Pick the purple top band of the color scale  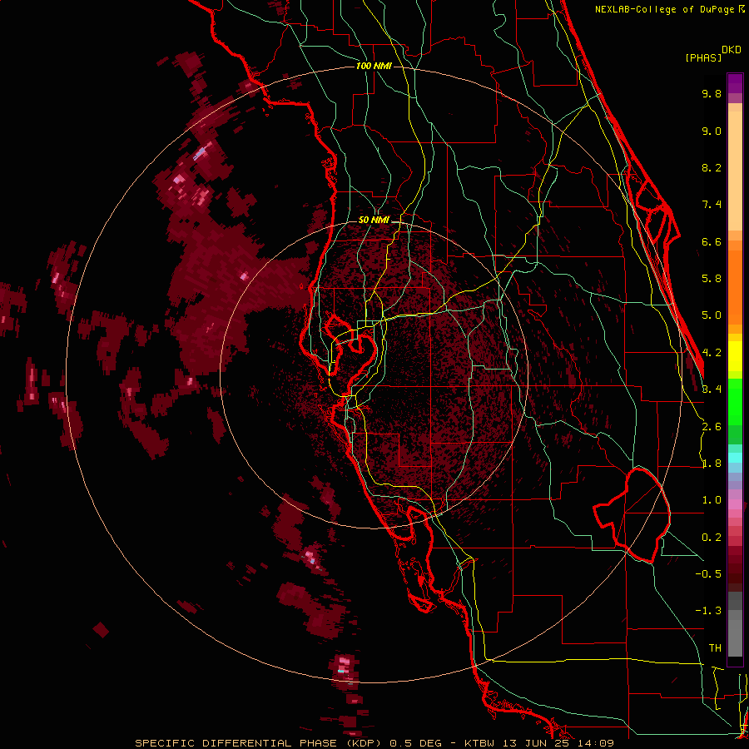(x=735, y=83)
